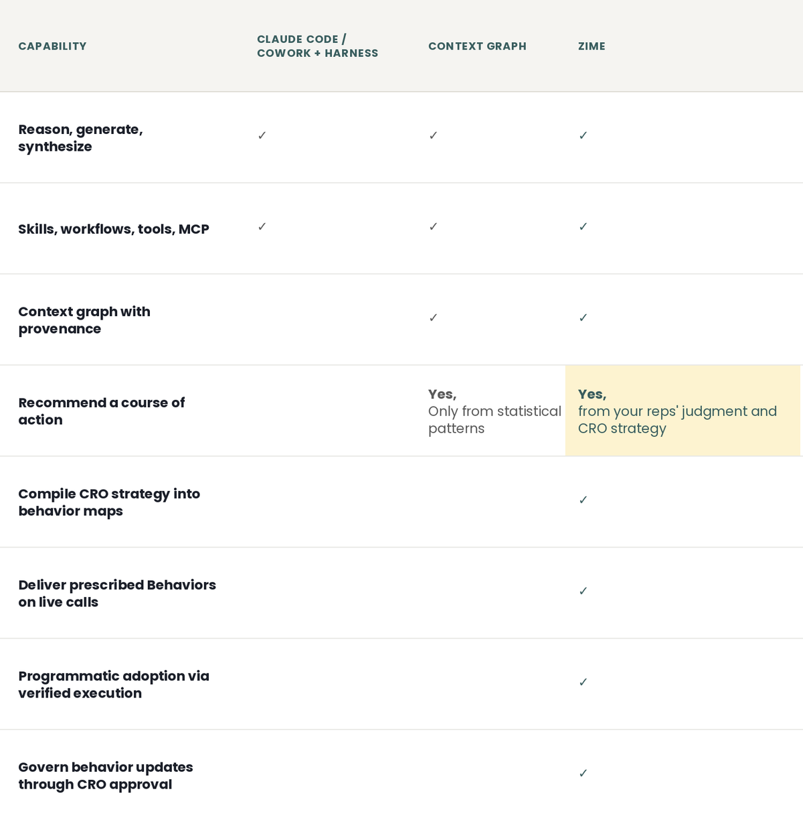
Task: Click the Claude Code checkmark for Reason, generate, synthesize
Action: (262, 135)
